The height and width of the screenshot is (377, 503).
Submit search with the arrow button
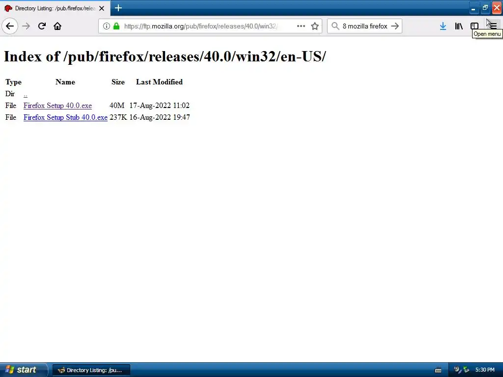pos(395,26)
